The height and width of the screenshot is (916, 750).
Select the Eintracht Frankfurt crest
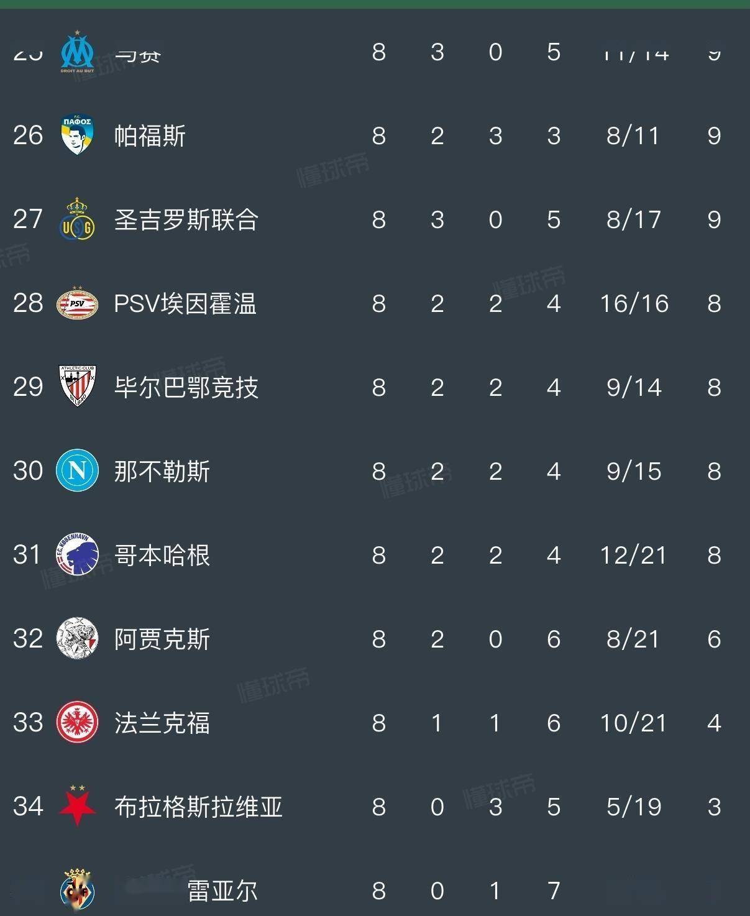77,722
